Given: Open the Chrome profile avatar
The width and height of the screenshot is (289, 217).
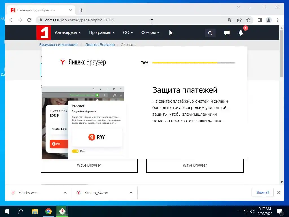Looking at the screenshot, I should tap(269, 20).
